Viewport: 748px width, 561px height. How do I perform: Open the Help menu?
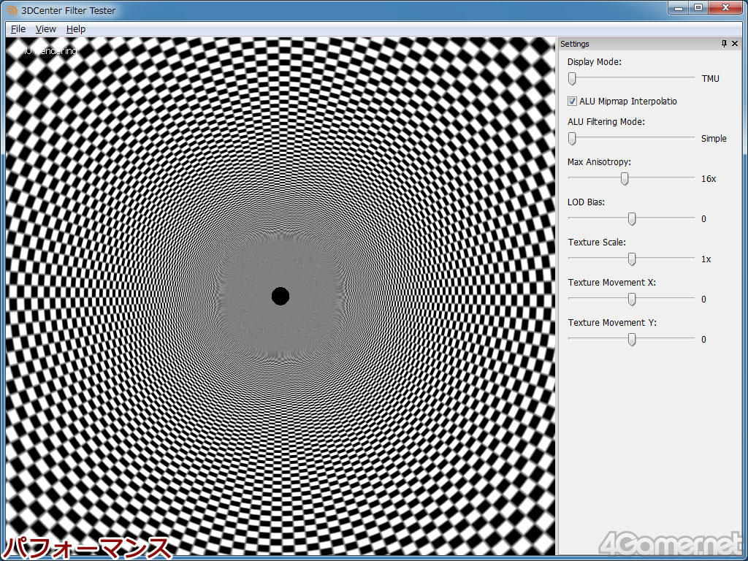(76, 29)
